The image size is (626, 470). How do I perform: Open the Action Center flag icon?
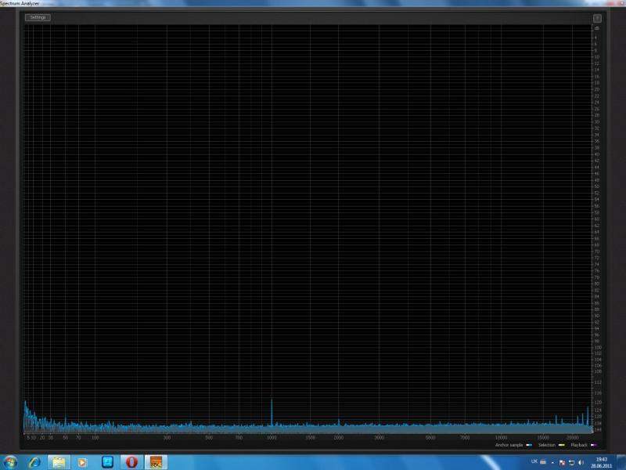[562, 463]
